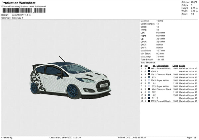Click the 'Page 1 of 1' footer text

pos(192,137)
